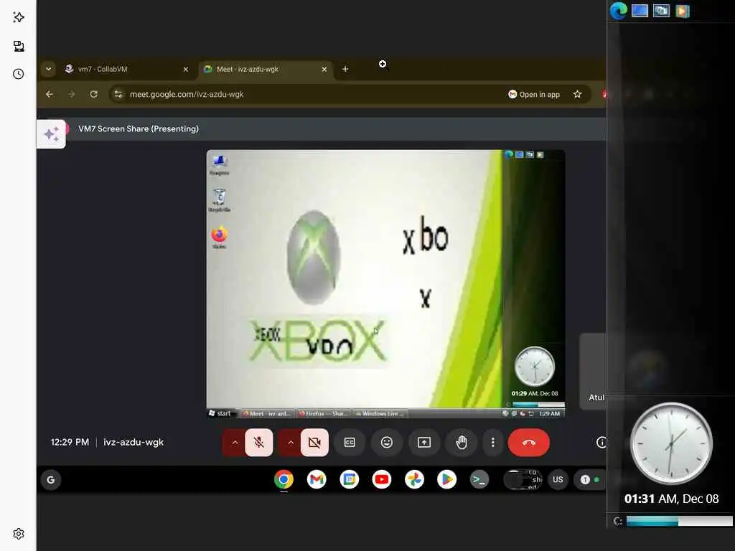Click the ivz-azdu-wgk meeting code text
The image size is (735, 551).
(x=134, y=442)
